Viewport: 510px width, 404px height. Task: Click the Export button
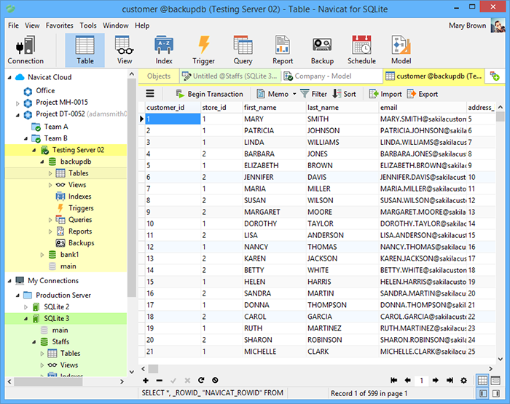pyautogui.click(x=423, y=94)
